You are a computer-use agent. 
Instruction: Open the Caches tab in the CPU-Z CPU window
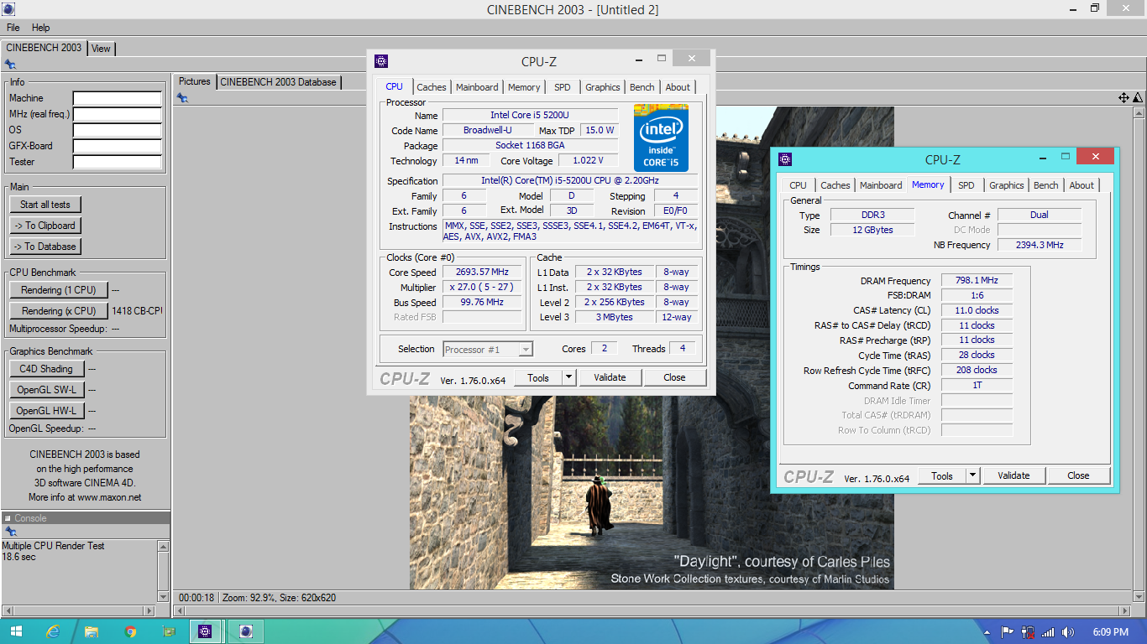coord(432,87)
